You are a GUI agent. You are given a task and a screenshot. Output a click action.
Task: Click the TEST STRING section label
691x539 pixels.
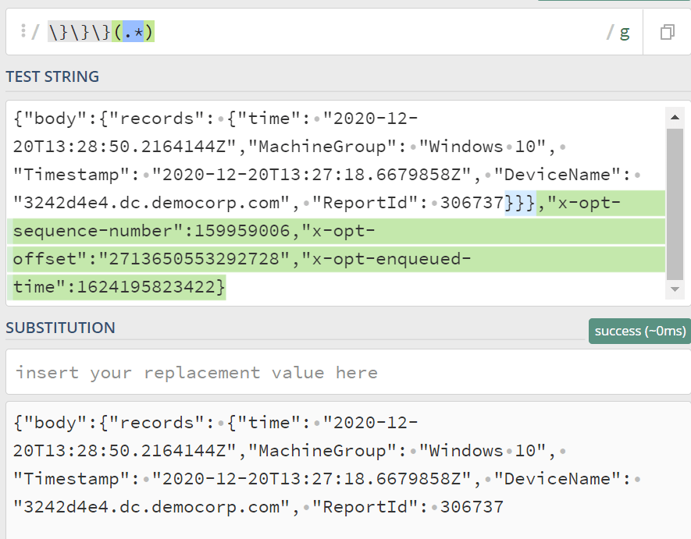point(52,76)
